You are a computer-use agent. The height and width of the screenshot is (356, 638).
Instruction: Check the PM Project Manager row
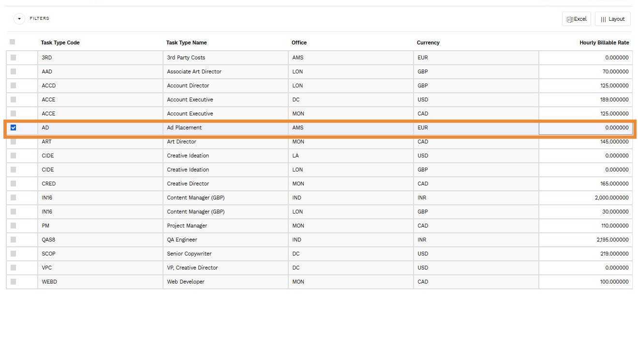13,226
